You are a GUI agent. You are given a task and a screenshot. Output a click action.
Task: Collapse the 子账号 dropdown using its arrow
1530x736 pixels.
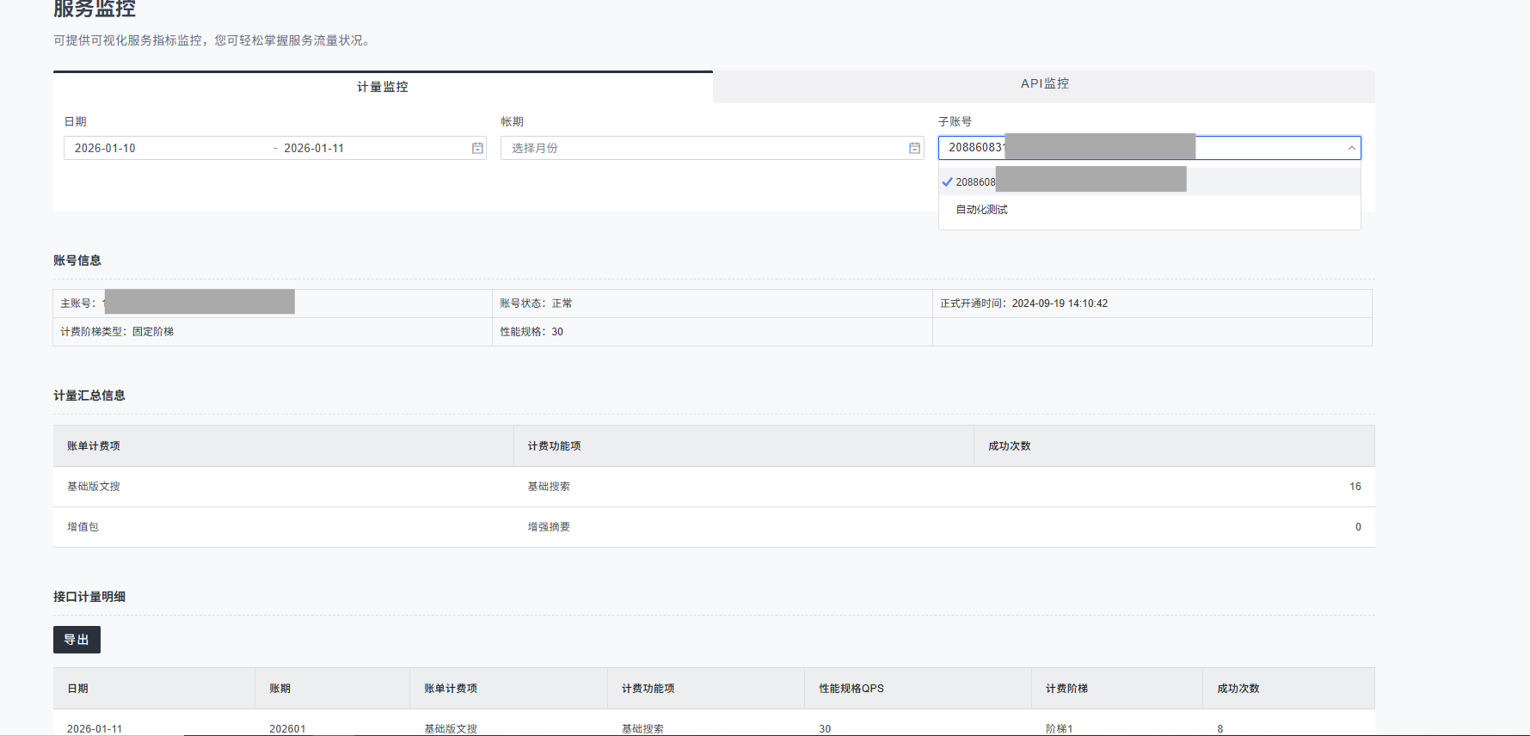coord(1351,148)
